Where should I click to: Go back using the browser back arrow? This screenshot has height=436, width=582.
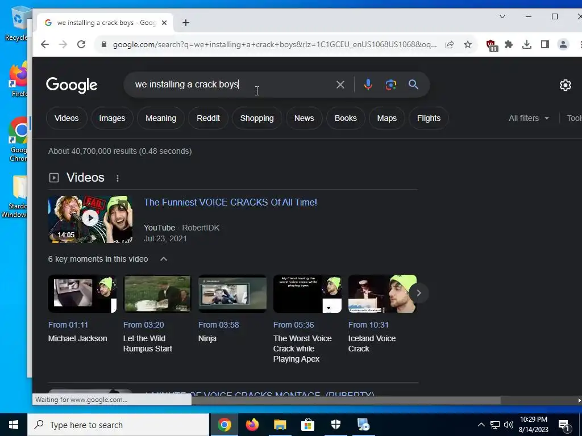coord(45,44)
